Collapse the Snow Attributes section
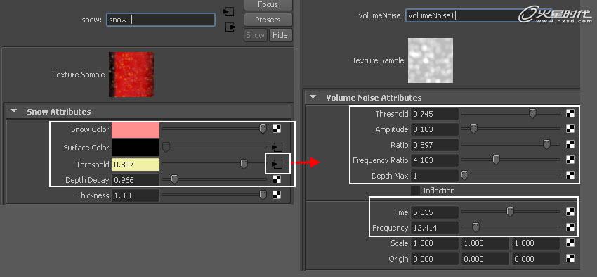The image size is (597, 277). [14, 112]
